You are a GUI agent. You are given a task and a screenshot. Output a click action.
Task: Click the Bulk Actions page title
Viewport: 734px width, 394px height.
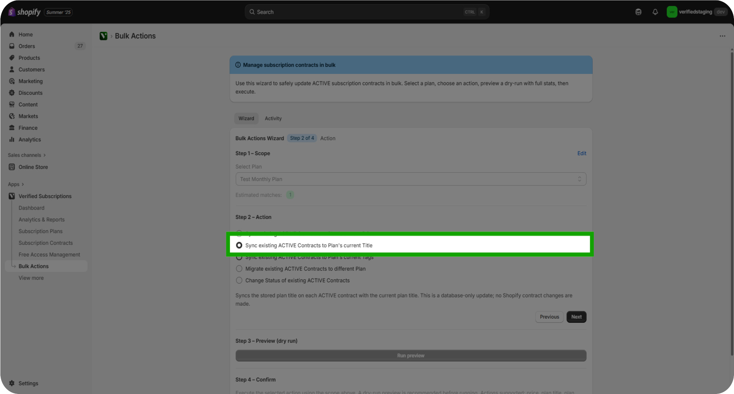135,36
